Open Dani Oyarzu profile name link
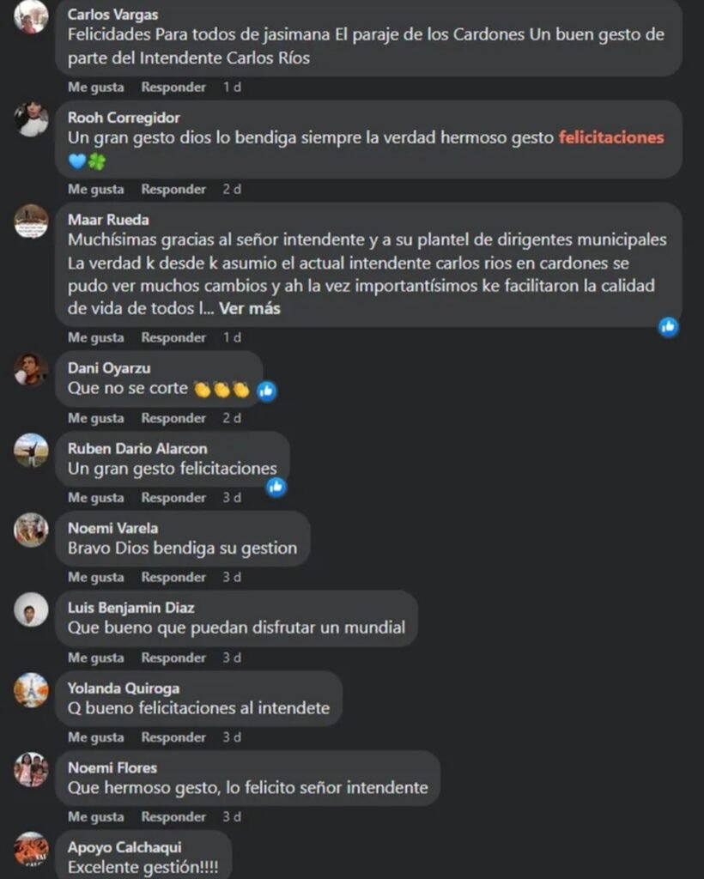The image size is (704, 879). point(109,367)
